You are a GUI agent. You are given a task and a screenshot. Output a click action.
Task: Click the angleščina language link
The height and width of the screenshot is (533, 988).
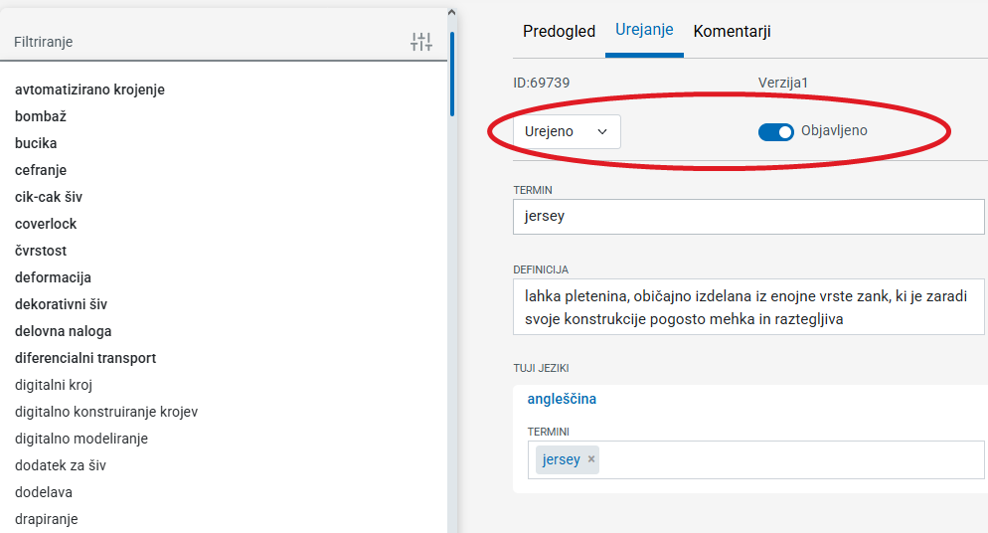click(562, 399)
